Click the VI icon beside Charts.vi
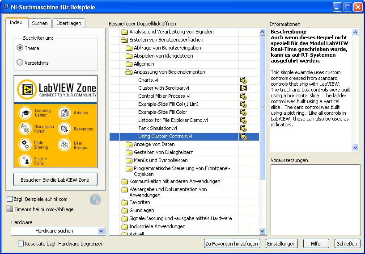Screen dimensions: 365x254 tap(243, 80)
